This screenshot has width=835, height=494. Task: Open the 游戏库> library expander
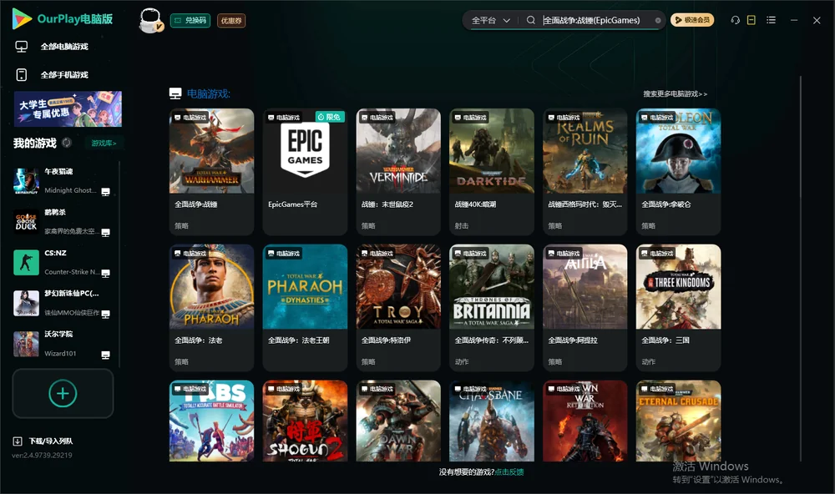pos(104,144)
